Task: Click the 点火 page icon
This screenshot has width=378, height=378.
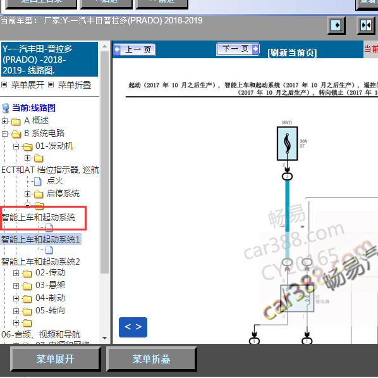Action: point(37,181)
